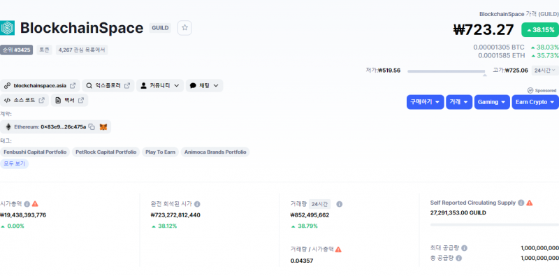Click the BlockchainSpace logo icon
The image size is (559, 276).
pos(7,28)
